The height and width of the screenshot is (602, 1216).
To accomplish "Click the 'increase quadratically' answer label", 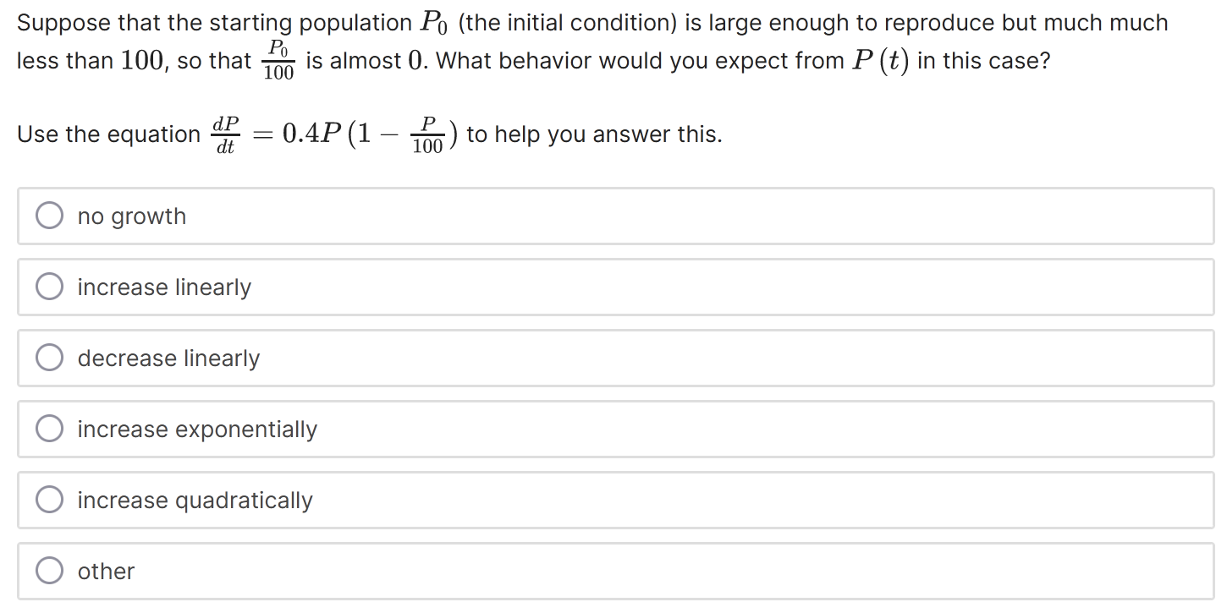I will 194,501.
